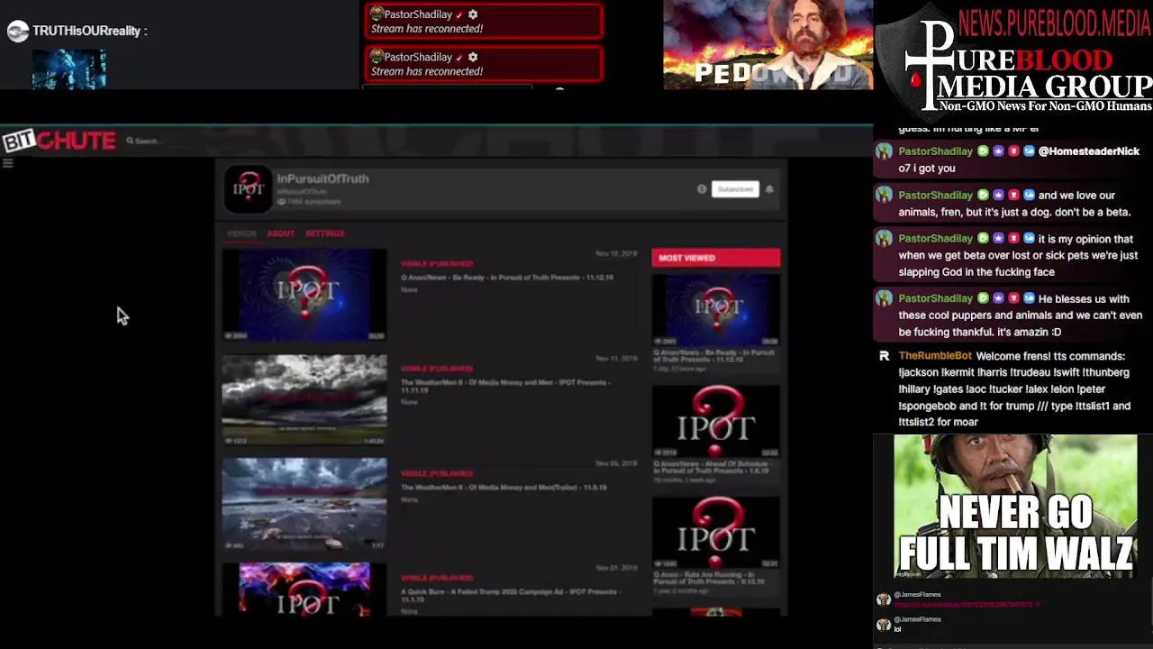Open WeatherMen II 11.11.19 storm thumbnail
1153x649 pixels.
304,399
